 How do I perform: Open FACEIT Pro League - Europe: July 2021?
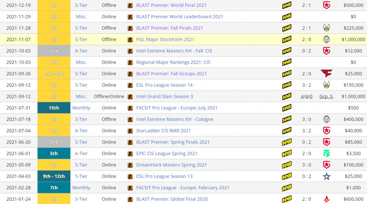pyautogui.click(x=177, y=108)
